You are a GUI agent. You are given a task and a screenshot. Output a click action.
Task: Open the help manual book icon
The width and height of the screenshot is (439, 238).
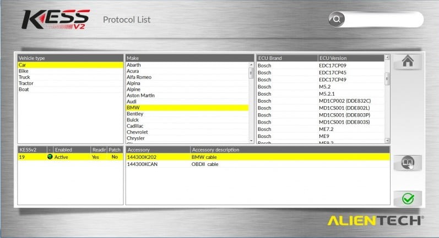coord(408,163)
